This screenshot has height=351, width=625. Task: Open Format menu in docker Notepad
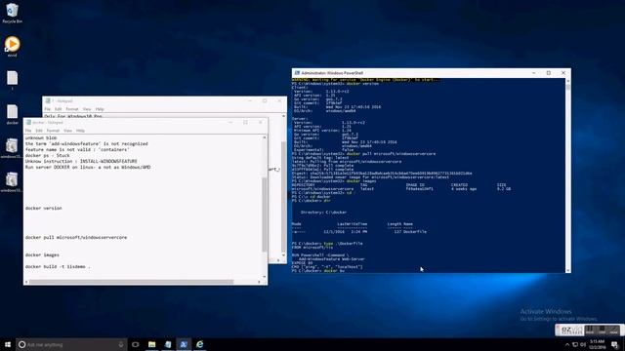point(53,131)
